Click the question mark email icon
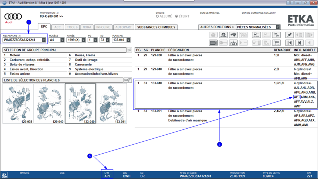The image size is (318, 179). click(243, 35)
